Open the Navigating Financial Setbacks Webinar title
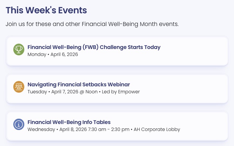 point(79,84)
